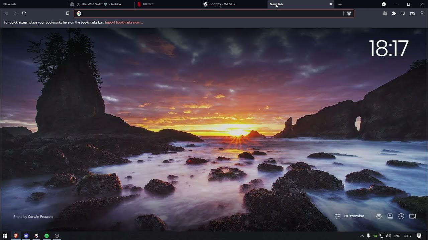Image resolution: width=428 pixels, height=240 pixels.
Task: Switch to the first New Tab tab
Action: click(x=33, y=4)
